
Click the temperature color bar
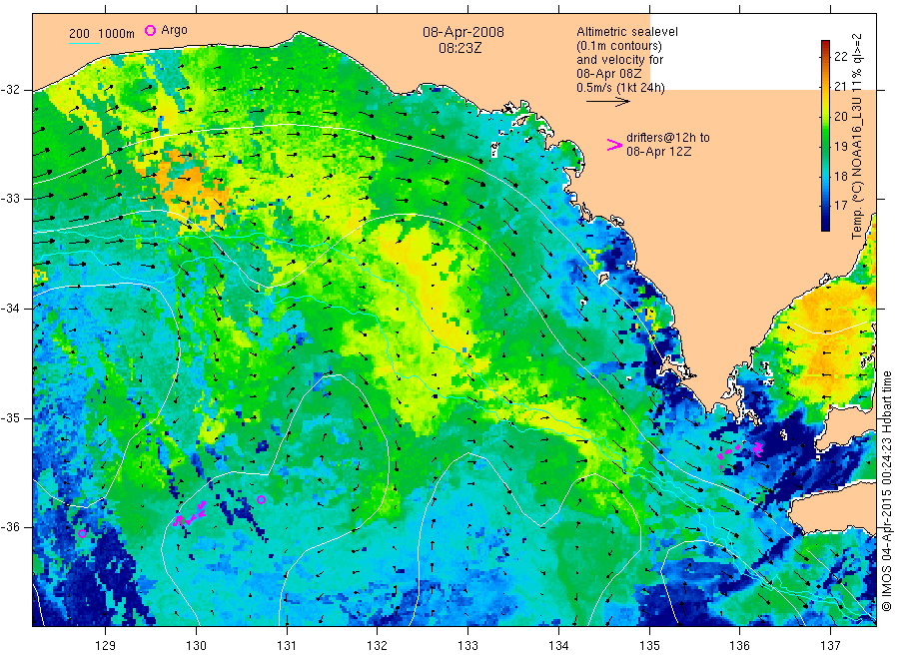click(825, 136)
